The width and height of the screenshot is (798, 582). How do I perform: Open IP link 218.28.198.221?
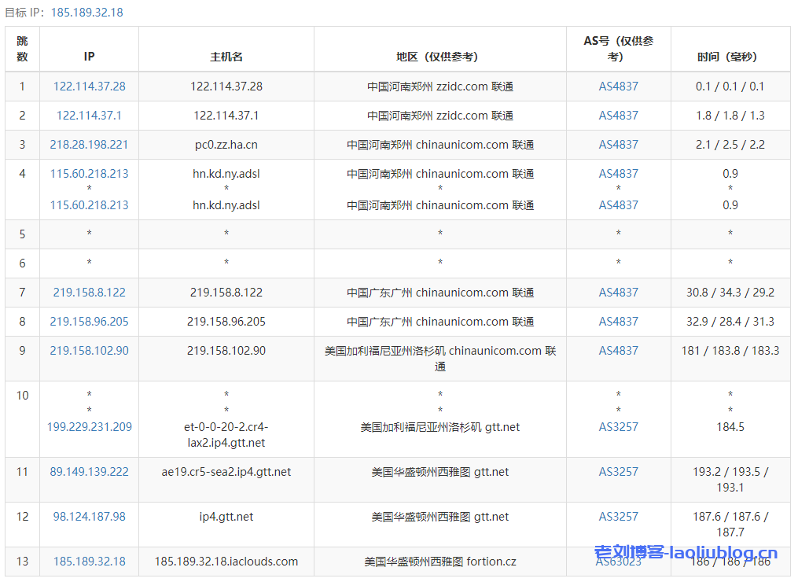click(x=89, y=145)
